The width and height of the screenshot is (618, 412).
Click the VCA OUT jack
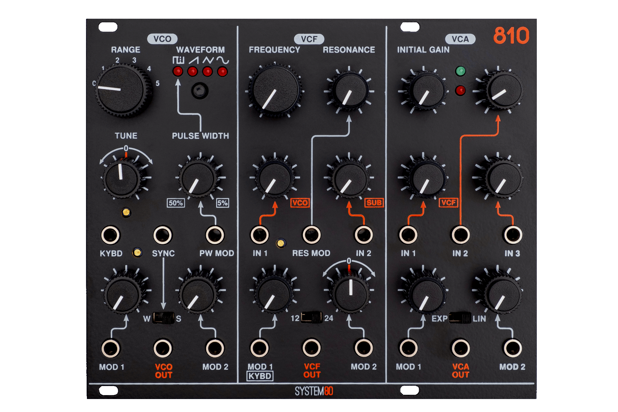[x=460, y=348]
